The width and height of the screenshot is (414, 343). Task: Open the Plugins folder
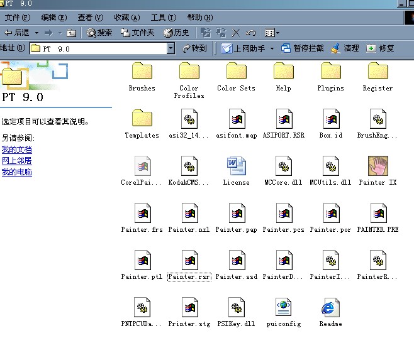tap(330, 70)
